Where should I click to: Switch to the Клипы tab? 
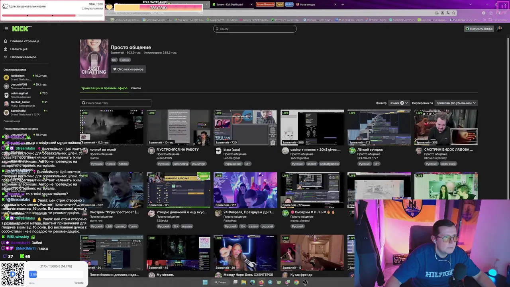point(136,88)
